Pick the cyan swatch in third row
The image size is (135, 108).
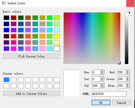(x=50, y=30)
